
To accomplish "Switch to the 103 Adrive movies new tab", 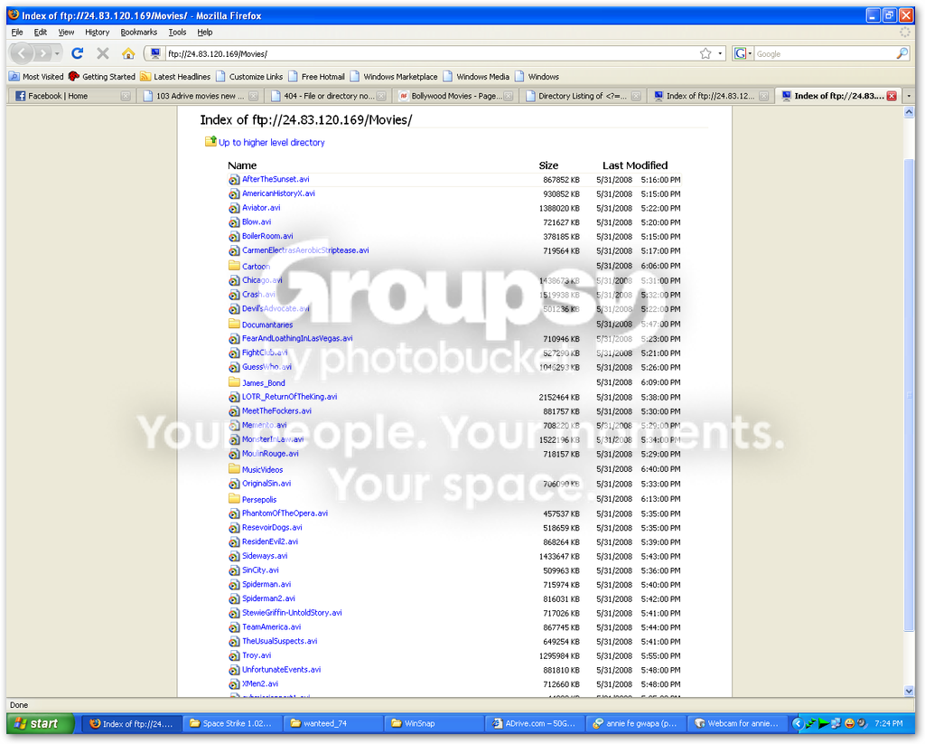I will 200,96.
